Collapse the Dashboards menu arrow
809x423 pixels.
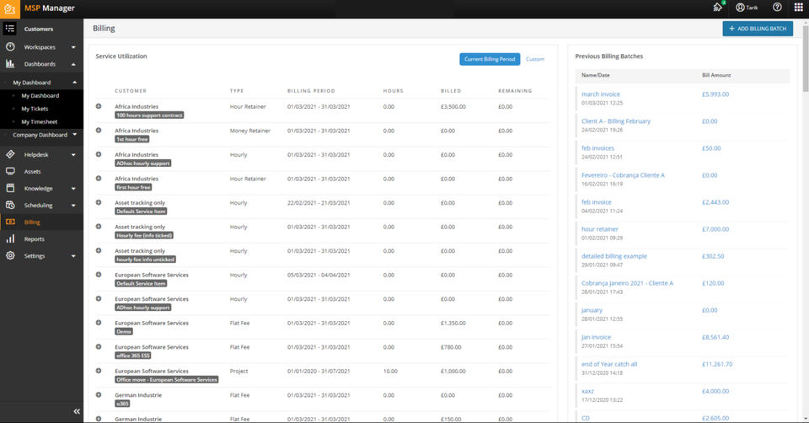[73, 64]
